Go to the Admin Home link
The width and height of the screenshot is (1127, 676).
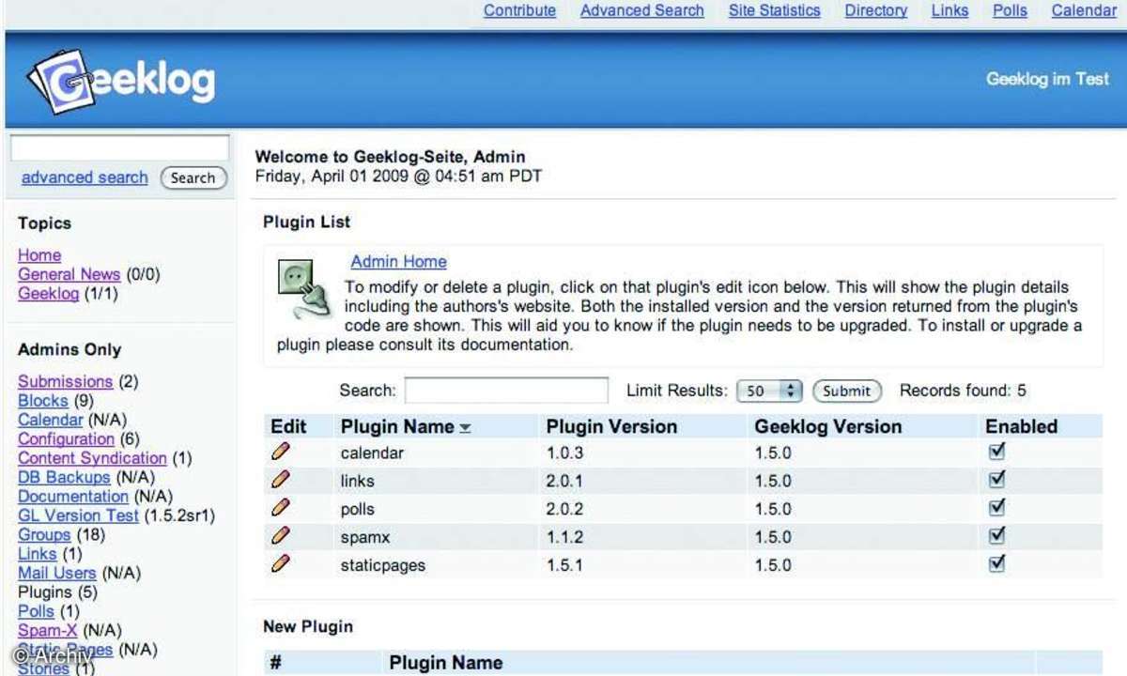(399, 262)
